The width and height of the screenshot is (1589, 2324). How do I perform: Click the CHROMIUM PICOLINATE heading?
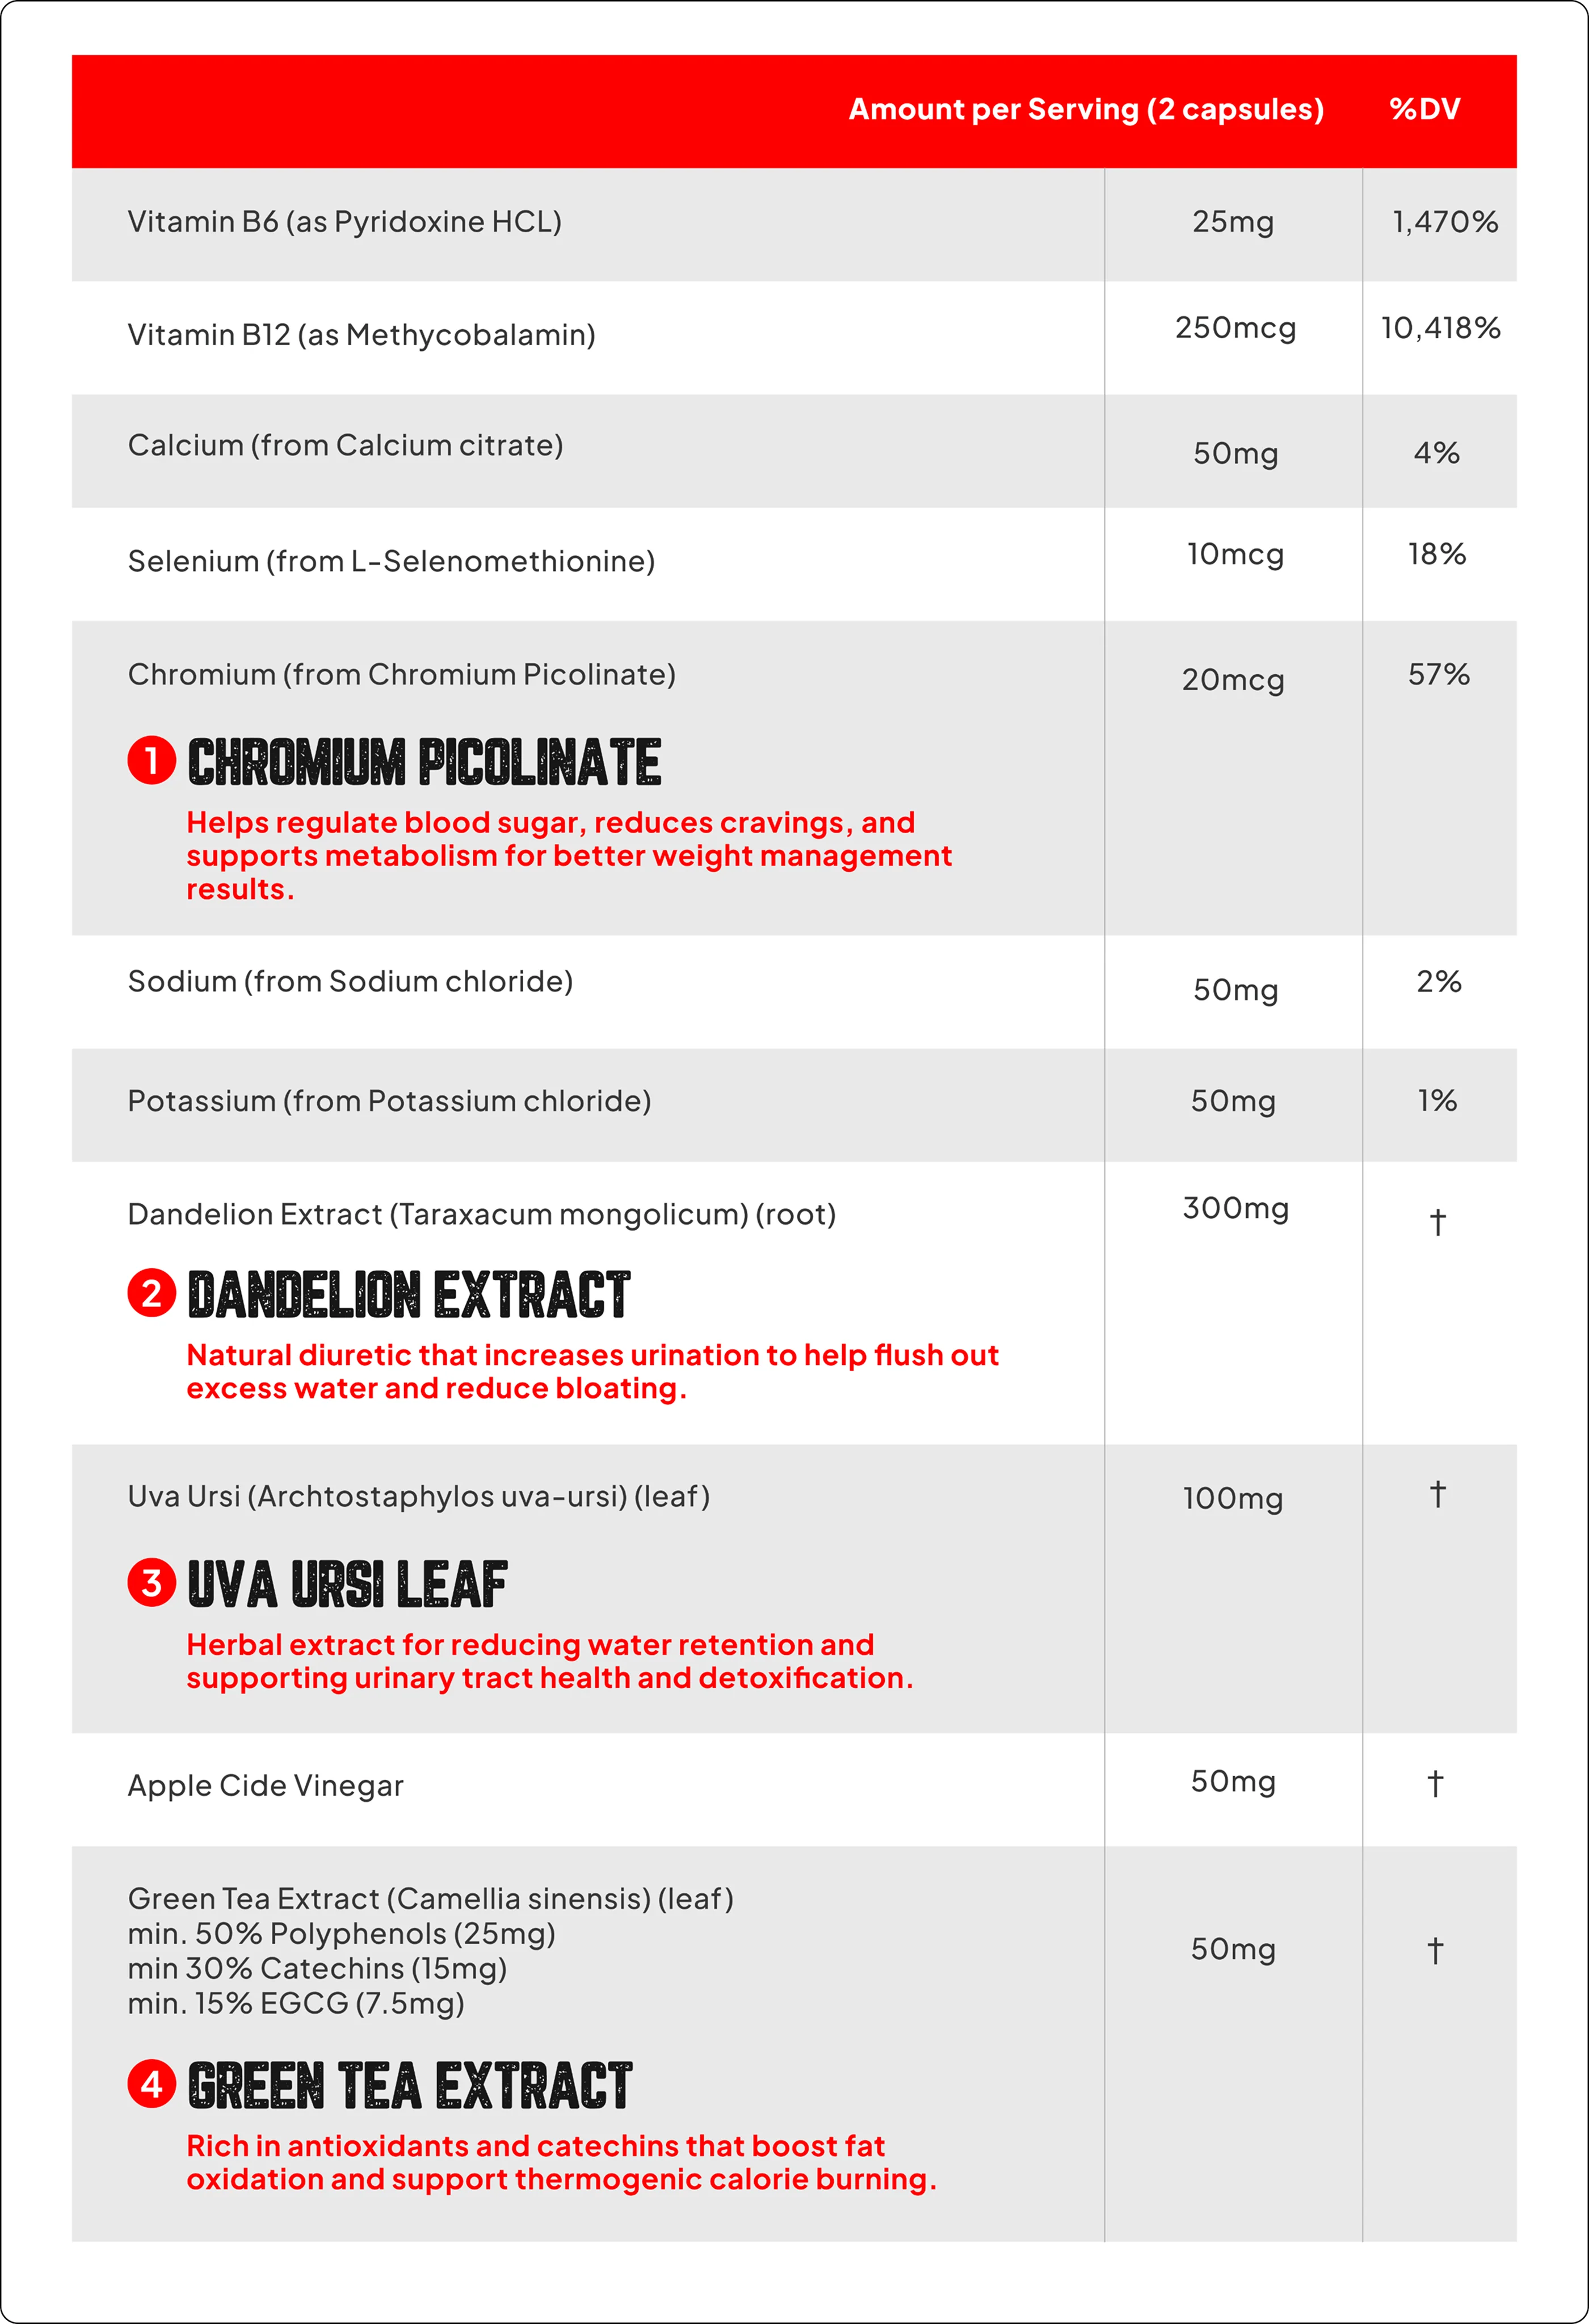click(x=424, y=762)
